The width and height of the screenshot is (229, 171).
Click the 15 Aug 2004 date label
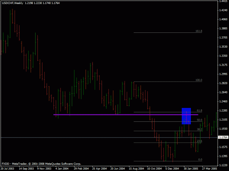pos(136,168)
